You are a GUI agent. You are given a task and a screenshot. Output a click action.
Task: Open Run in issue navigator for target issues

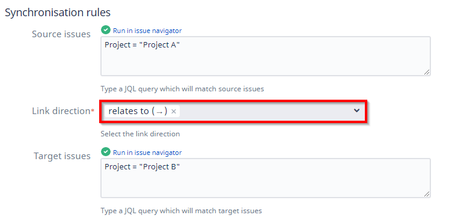(x=147, y=153)
